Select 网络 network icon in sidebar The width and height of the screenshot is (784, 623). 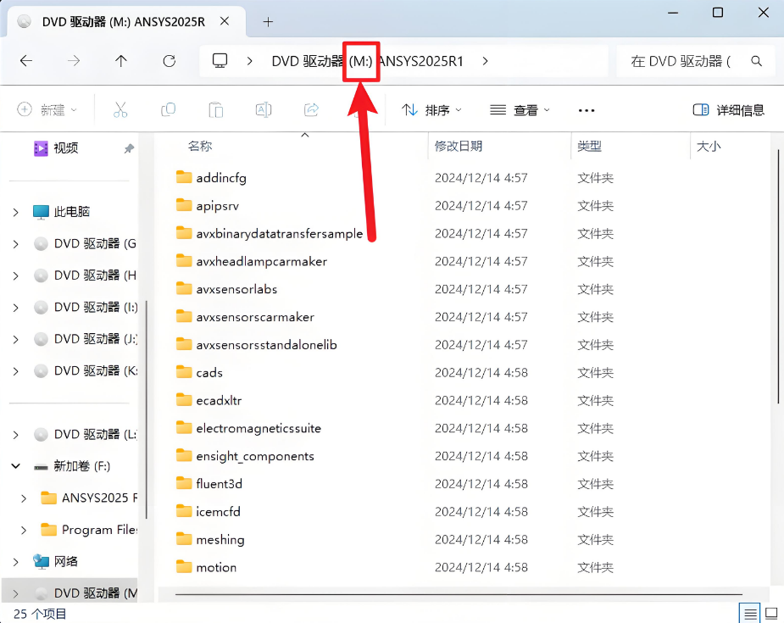(x=41, y=561)
